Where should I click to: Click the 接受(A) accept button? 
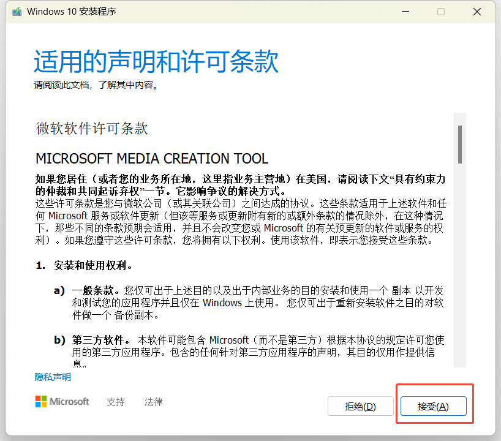(433, 406)
